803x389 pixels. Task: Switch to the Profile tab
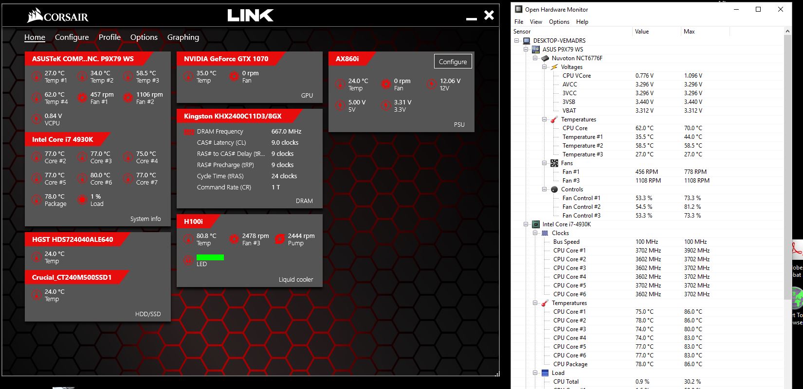109,37
